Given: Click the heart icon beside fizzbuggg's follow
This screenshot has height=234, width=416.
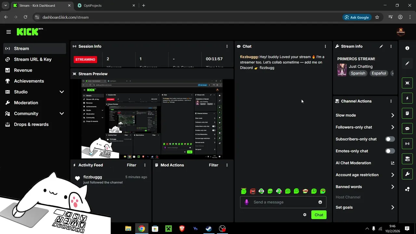Looking at the screenshot, I should (x=77, y=178).
